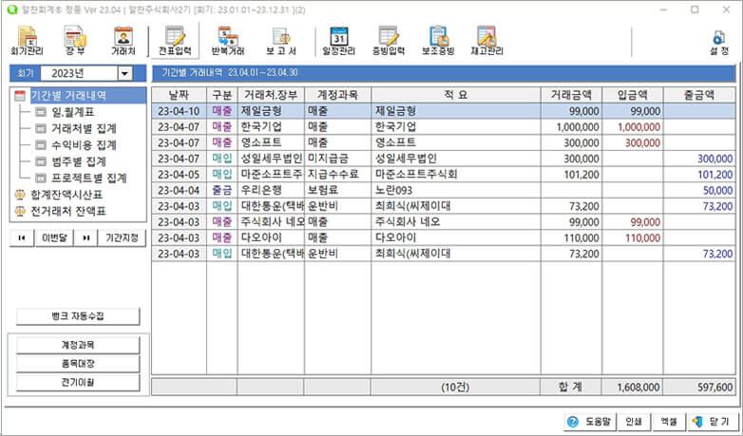Select 범주별 집계 tree item
This screenshot has width=743, height=436.
tap(79, 161)
